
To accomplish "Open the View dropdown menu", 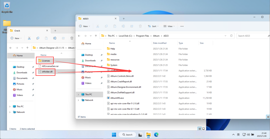I will [x=169, y=26].
